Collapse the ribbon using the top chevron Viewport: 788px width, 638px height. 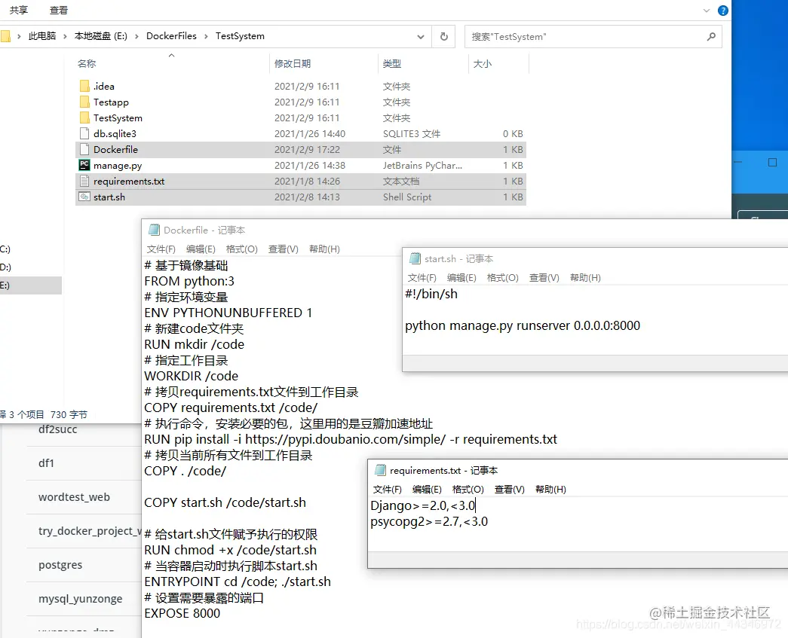pos(706,11)
